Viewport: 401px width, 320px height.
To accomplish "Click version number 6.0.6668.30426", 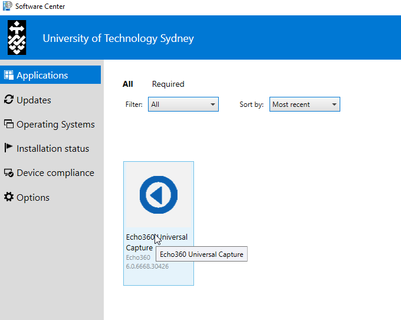I will pyautogui.click(x=147, y=266).
